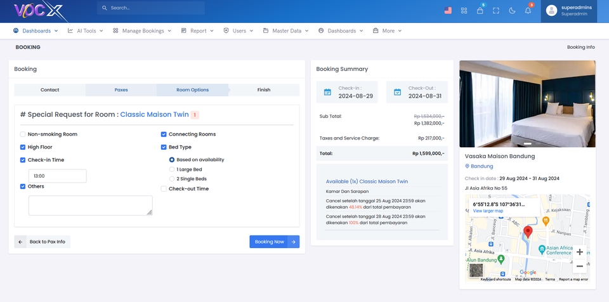Switch to the Paxes step tab

click(121, 90)
